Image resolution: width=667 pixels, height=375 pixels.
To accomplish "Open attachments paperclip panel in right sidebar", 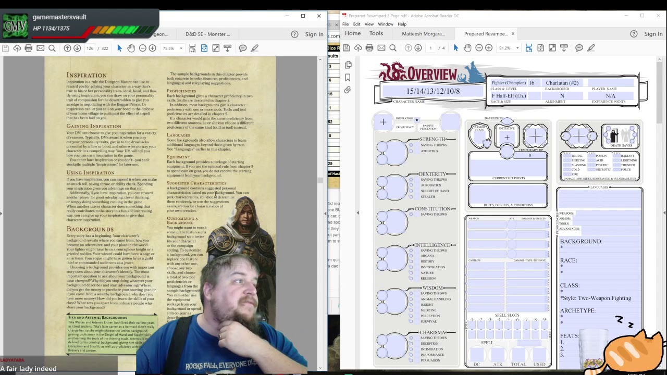I will (348, 90).
